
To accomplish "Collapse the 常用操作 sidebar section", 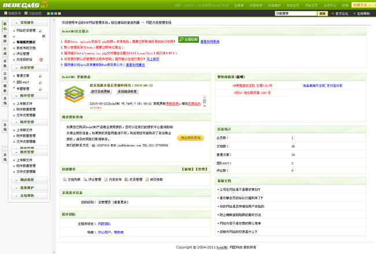I will (30, 23).
